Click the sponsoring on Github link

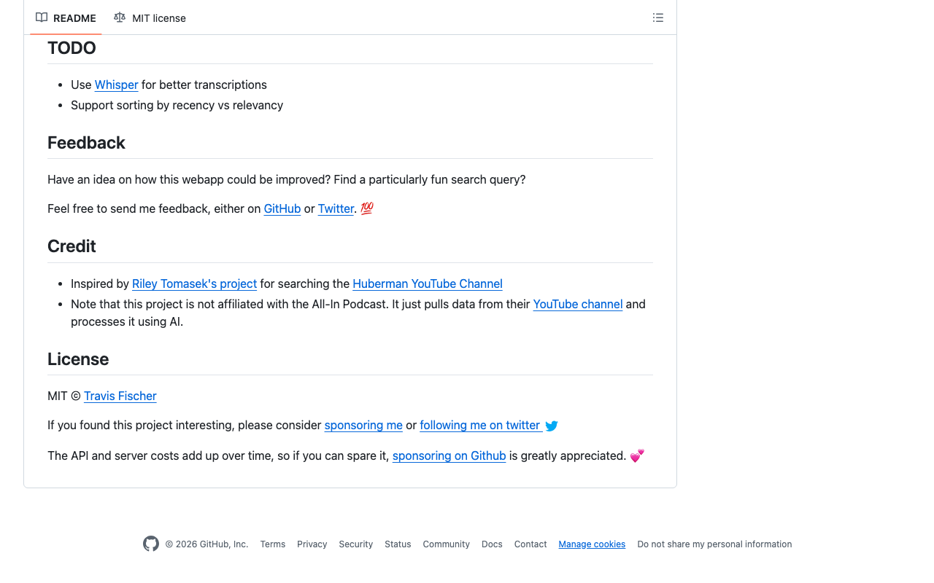pyautogui.click(x=449, y=455)
